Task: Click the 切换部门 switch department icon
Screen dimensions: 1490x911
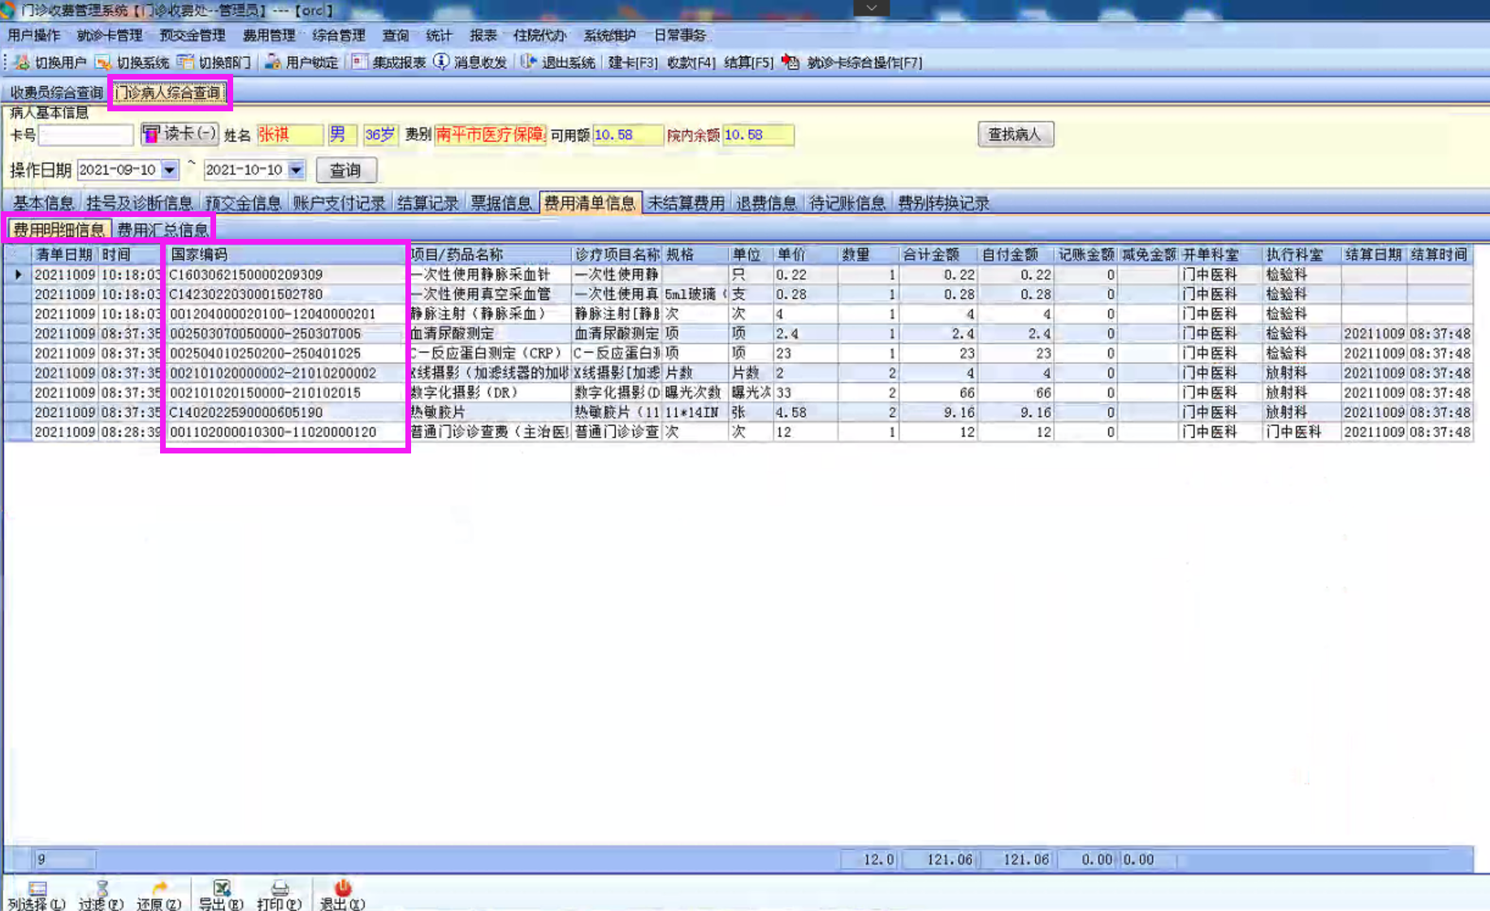Action: pos(185,62)
